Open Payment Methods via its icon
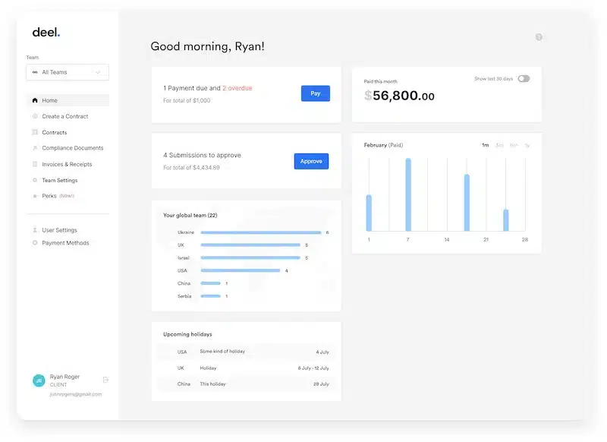 (33, 242)
